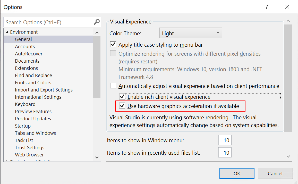298x184 pixels.
Task: Select Import and Export Settings
Action: coord(44,90)
